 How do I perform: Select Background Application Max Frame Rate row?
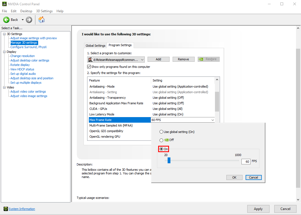tap(151, 103)
